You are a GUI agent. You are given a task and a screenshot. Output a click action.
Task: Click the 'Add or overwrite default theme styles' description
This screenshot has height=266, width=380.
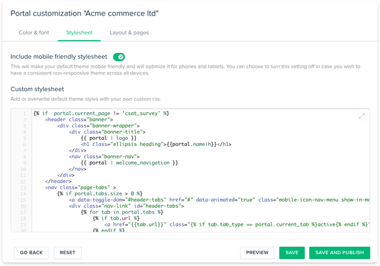point(86,99)
